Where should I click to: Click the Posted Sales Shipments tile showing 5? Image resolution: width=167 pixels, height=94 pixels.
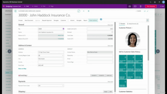[123, 75]
